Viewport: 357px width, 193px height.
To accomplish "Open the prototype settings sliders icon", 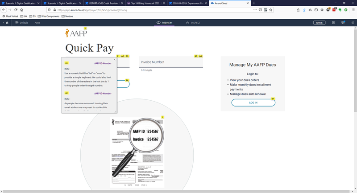I will coord(353,23).
